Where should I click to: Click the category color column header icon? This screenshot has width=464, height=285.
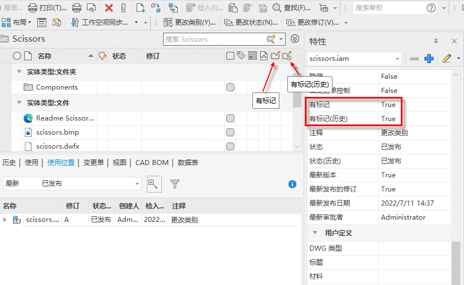coord(103,56)
